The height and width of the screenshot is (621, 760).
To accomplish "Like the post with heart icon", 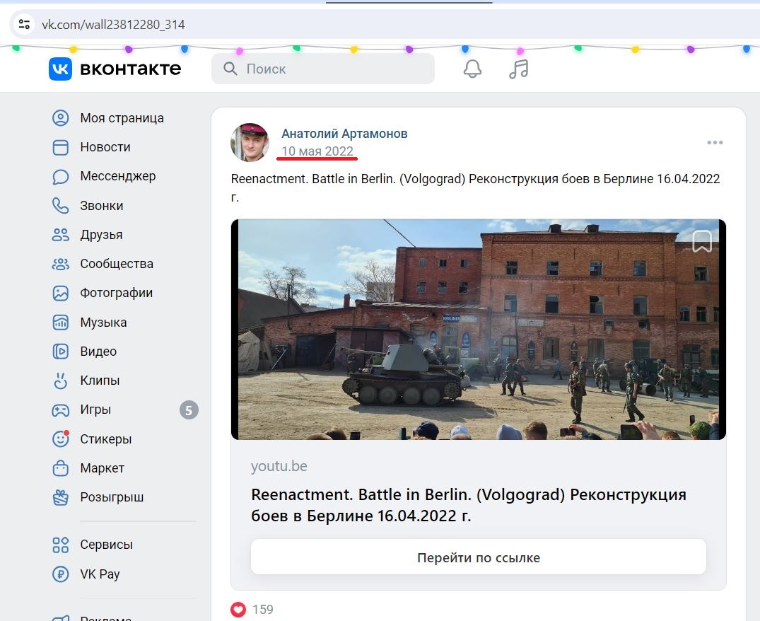I will (238, 610).
